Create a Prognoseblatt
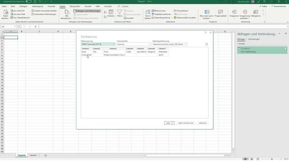This screenshot has width=289, height=162. pos(220,13)
